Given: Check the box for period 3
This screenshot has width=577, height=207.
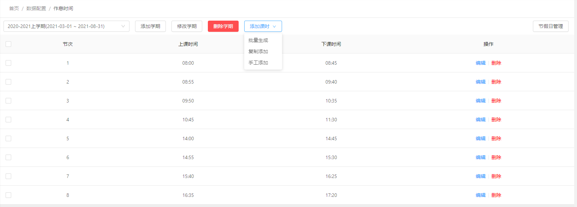Looking at the screenshot, I should (x=8, y=101).
